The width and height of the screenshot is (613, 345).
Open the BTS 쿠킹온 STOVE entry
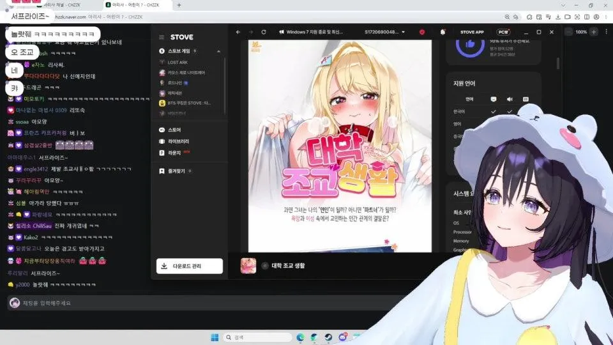click(x=185, y=103)
